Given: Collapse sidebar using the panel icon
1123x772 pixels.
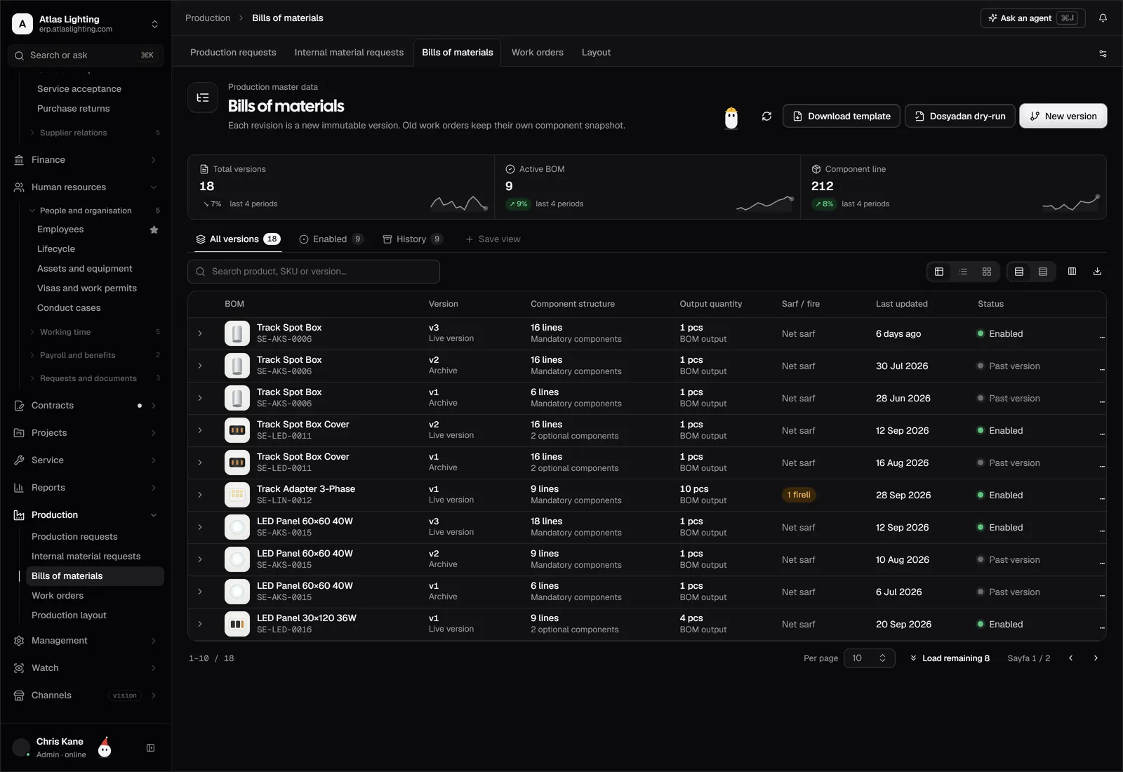Looking at the screenshot, I should 150,748.
